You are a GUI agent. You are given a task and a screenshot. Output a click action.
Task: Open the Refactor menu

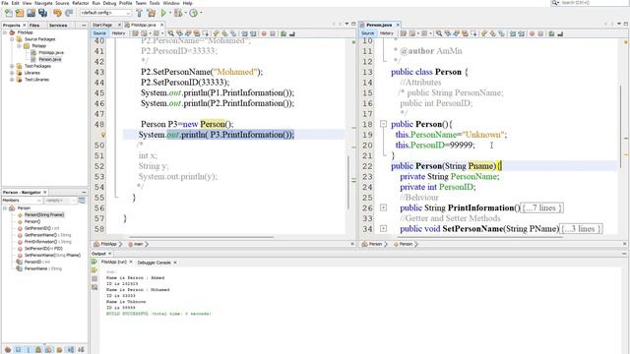pos(80,3)
